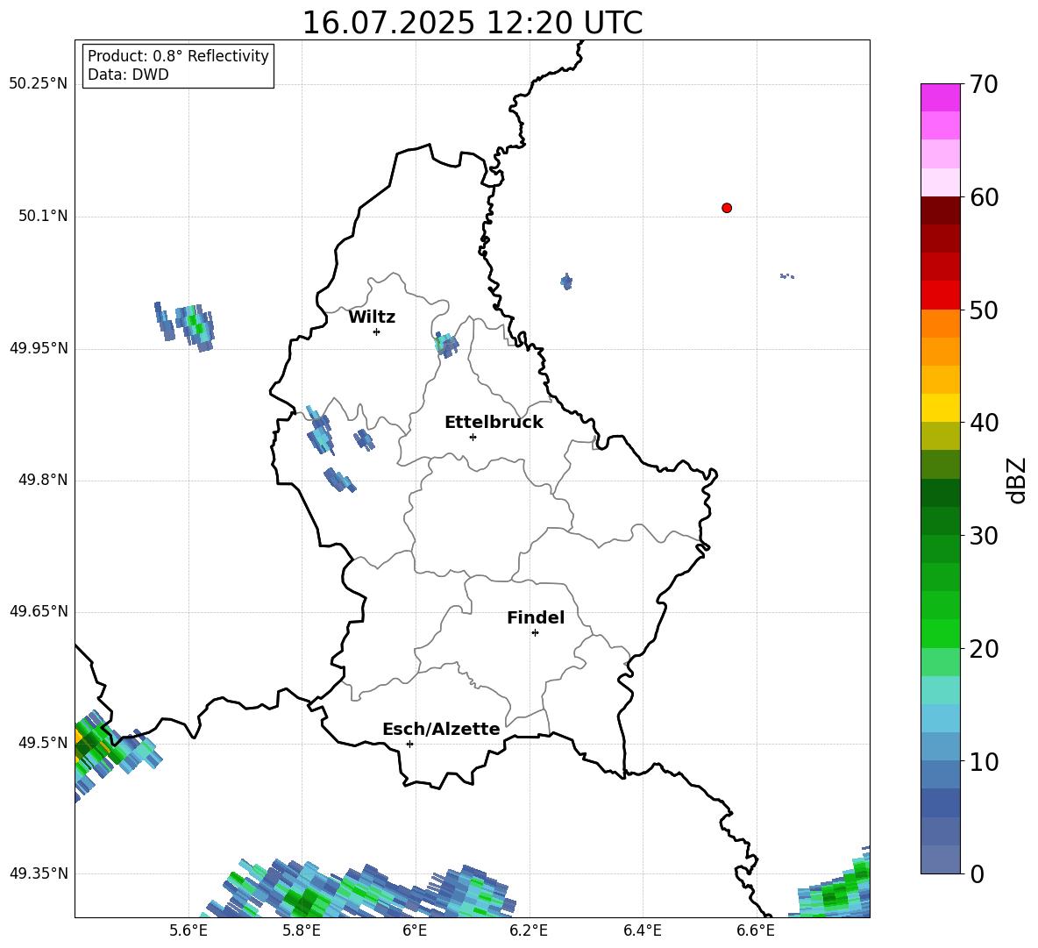This screenshot has height=948, width=1038.
Task: Click 'Product: 0.8° Reflectivity' text
Action: click(178, 56)
